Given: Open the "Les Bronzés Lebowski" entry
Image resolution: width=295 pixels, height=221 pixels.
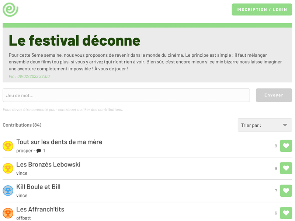Looking at the screenshot, I should [x=48, y=164].
